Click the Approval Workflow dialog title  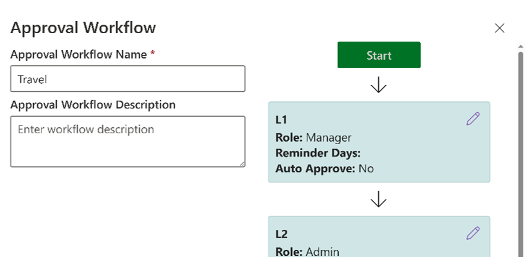[x=83, y=28]
